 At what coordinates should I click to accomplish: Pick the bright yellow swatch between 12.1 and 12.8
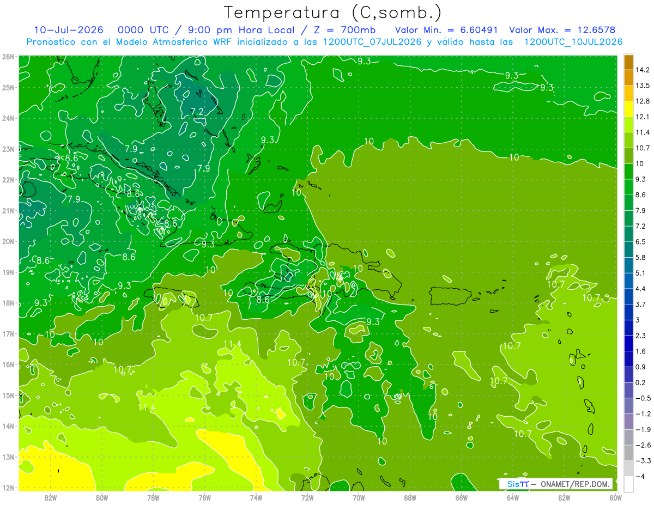(628, 108)
